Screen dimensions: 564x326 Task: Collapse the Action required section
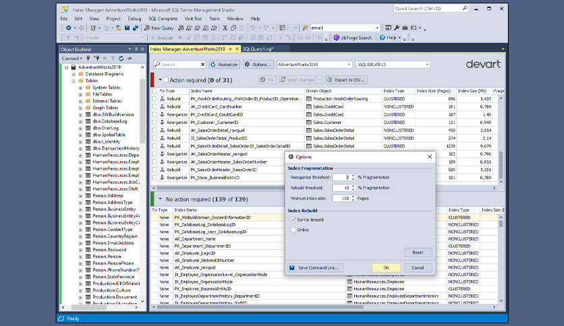160,79
